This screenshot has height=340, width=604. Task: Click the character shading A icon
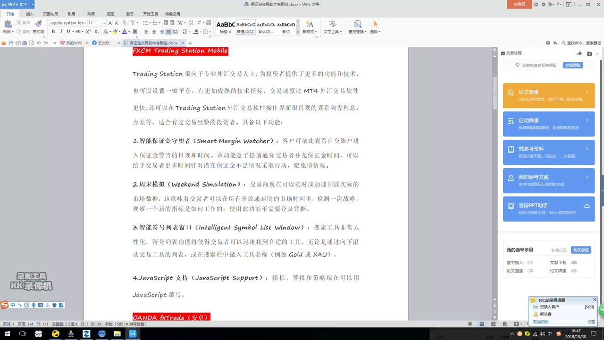[134, 32]
